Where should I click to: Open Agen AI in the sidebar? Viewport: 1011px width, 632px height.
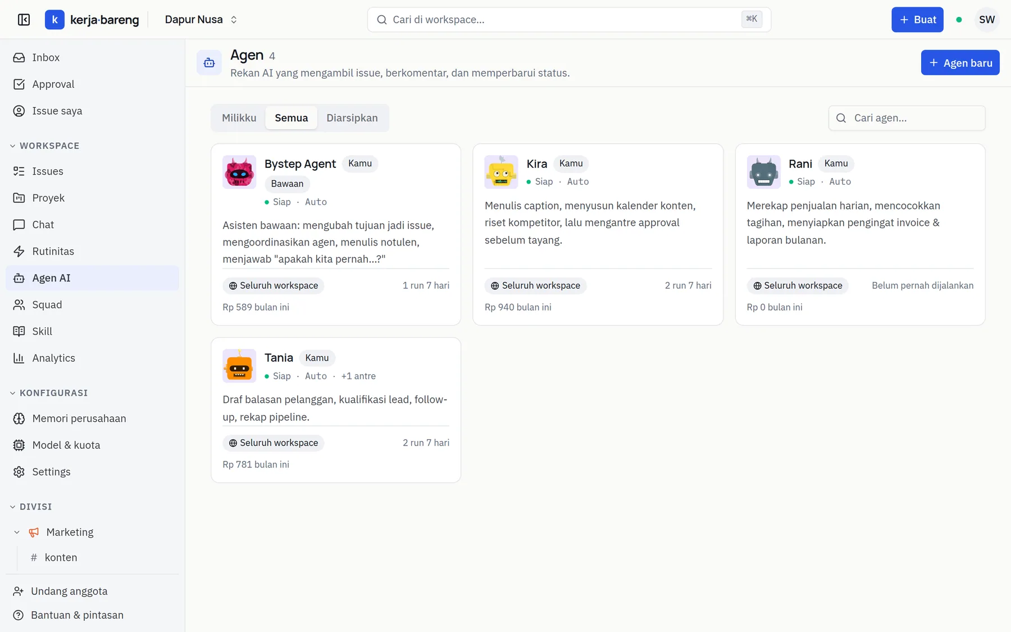[93, 278]
